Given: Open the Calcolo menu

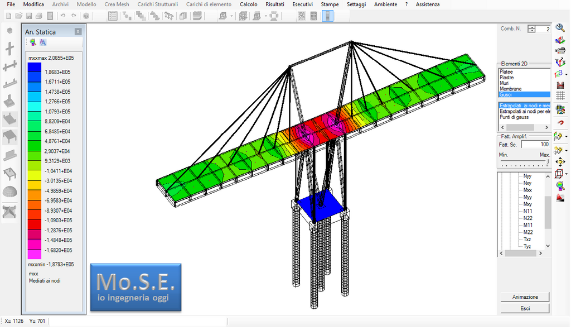Looking at the screenshot, I should [248, 4].
